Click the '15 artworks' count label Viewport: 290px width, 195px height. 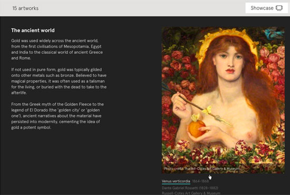point(25,8)
